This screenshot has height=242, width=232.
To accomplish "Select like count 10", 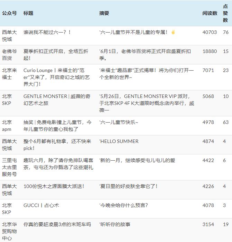I will pos(226,96).
